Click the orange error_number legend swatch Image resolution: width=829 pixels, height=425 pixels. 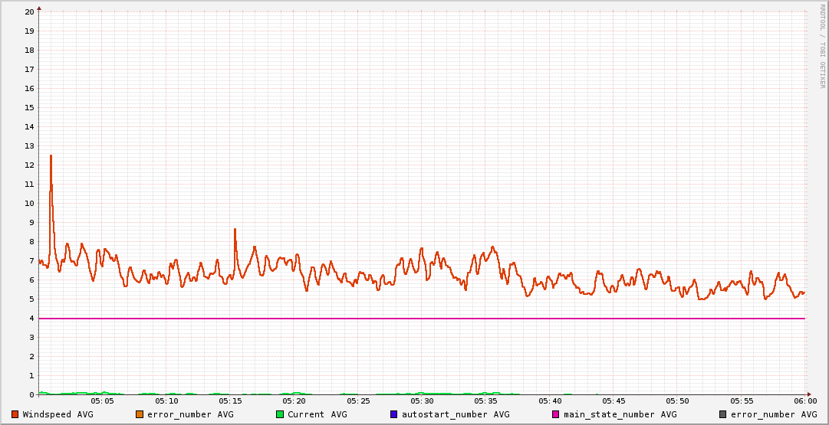140,414
